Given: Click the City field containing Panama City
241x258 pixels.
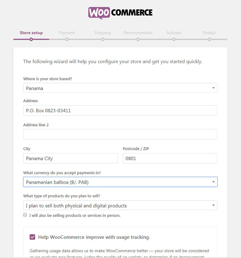Looking at the screenshot, I should tap(70, 158).
